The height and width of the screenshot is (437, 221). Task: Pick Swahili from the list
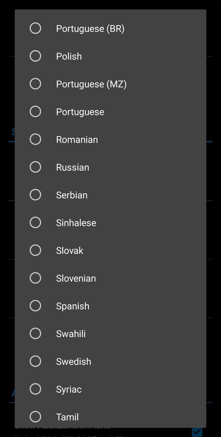(35, 334)
